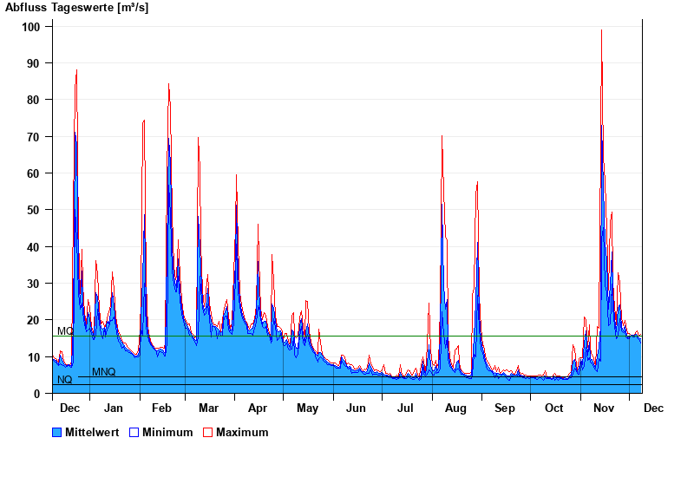Select the Mittelwert legend label
The width and height of the screenshot is (694, 477).
point(93,432)
